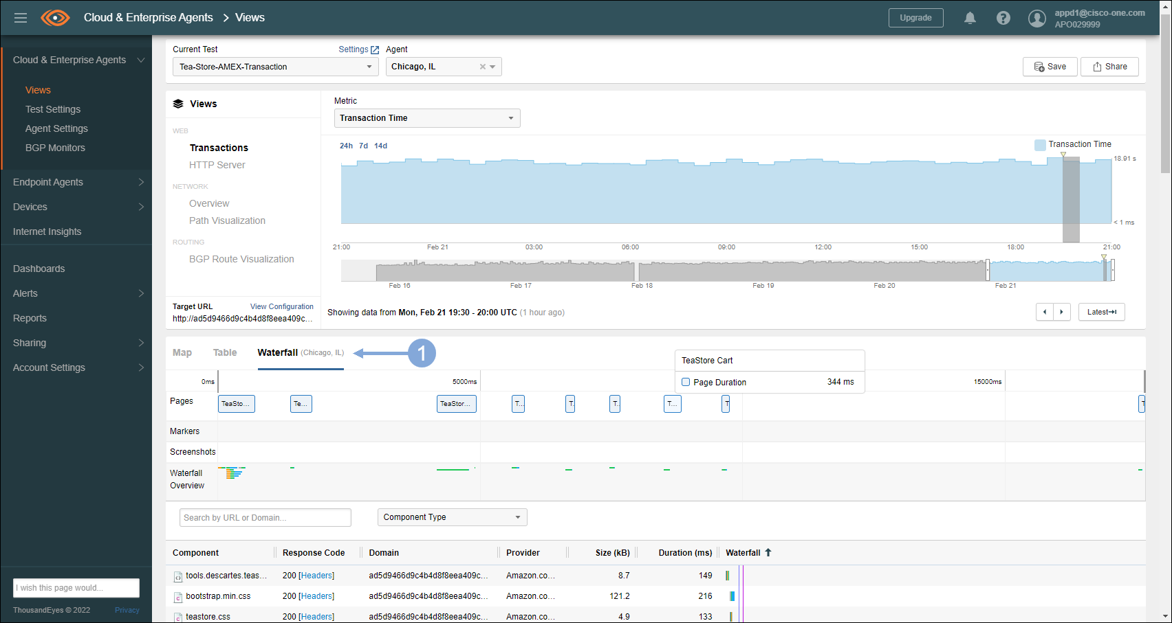The image size is (1172, 623).
Task: Sort by the Waterfall column arrow
Action: (x=768, y=552)
